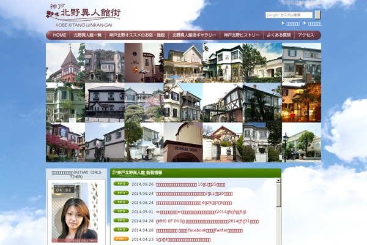367x245 pixels.
Task: Open news item dated 2014.09.26
Action: (190, 184)
